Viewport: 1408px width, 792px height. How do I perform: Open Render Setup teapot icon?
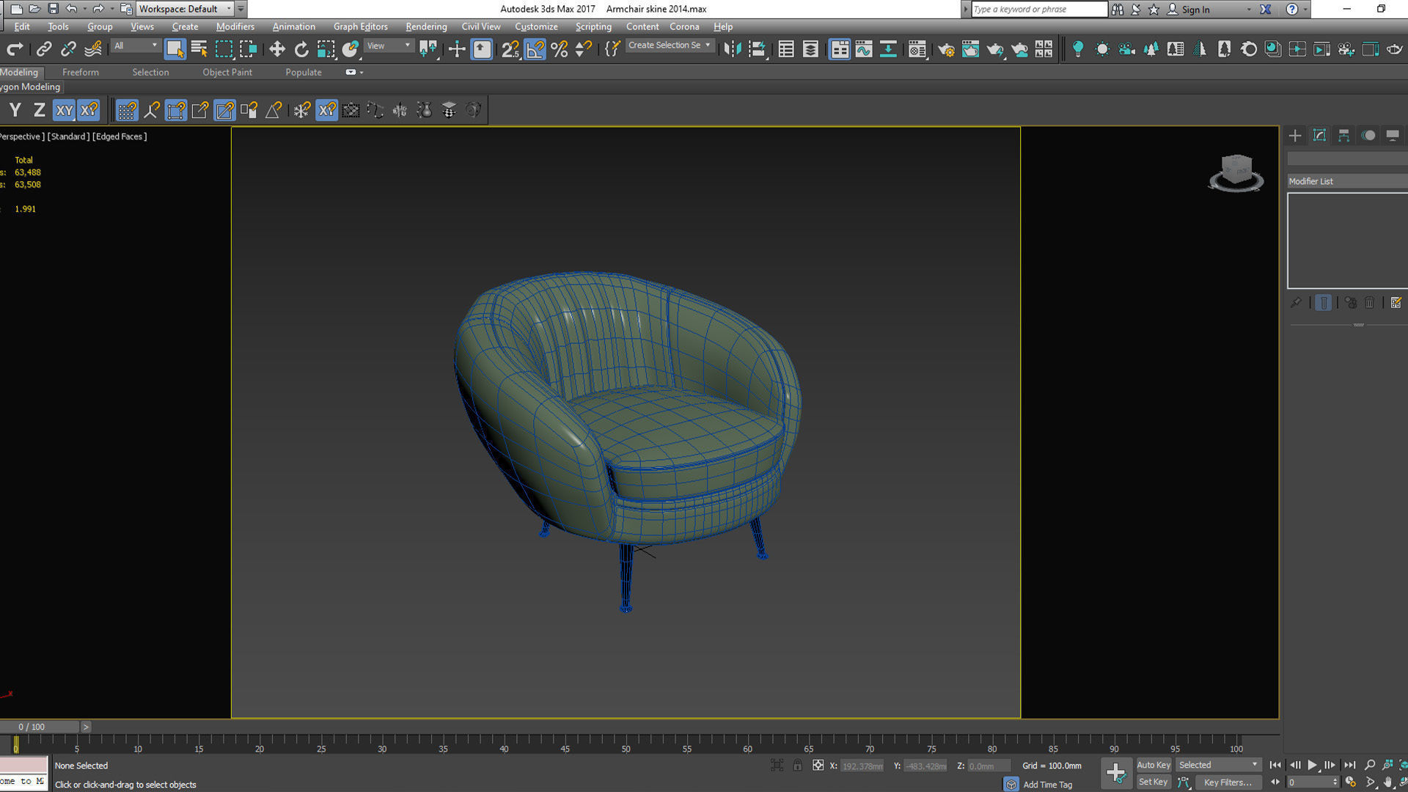(x=946, y=49)
